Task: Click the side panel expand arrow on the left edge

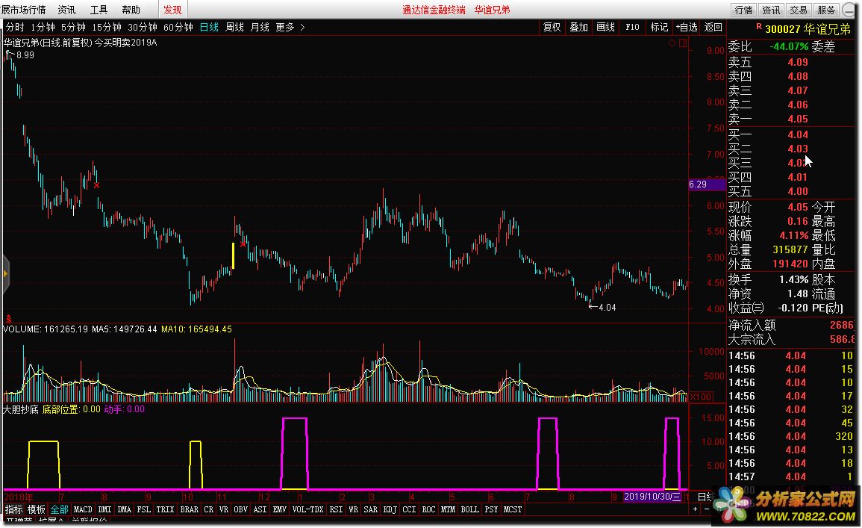Action: [5, 273]
